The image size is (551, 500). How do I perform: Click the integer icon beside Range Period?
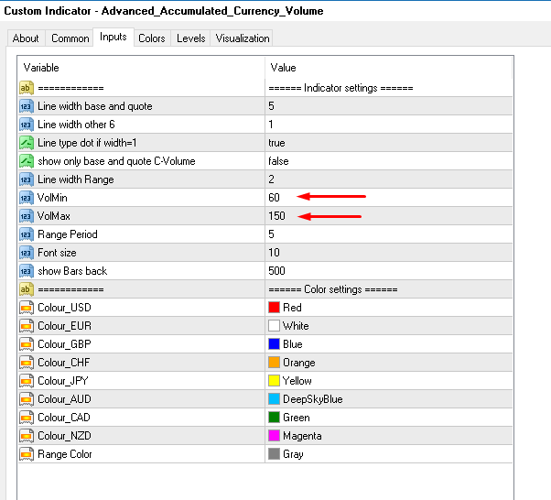coord(26,234)
